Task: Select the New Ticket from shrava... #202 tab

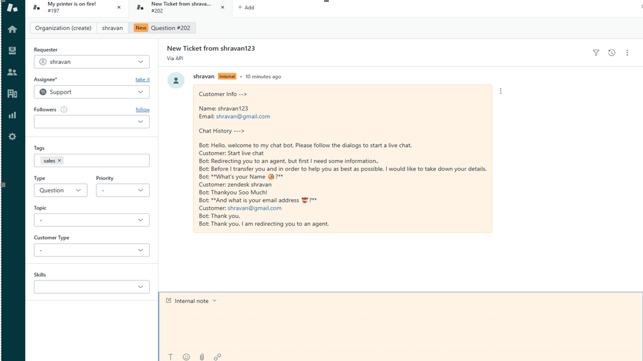Action: [179, 7]
